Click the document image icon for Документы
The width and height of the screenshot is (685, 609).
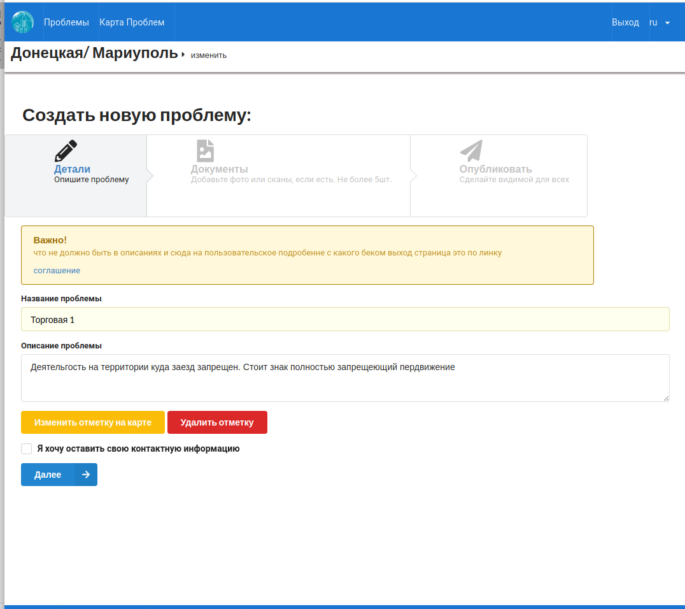click(x=206, y=151)
